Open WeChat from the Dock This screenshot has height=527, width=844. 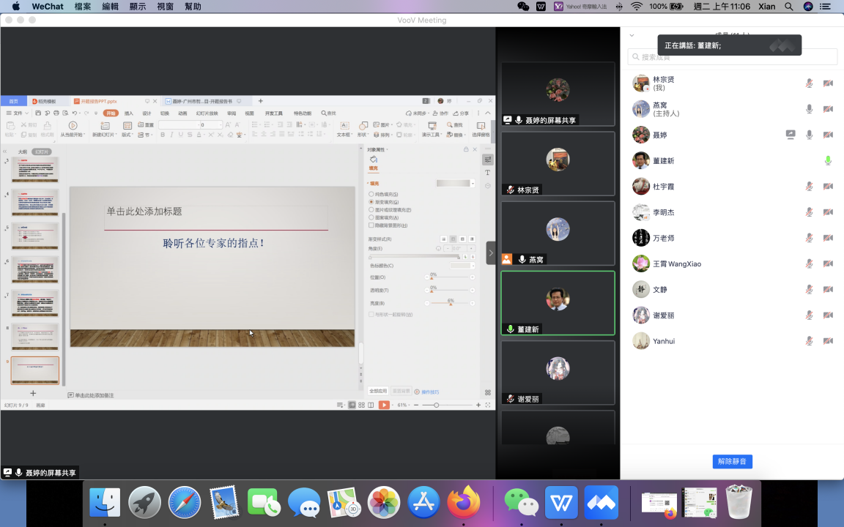(521, 503)
